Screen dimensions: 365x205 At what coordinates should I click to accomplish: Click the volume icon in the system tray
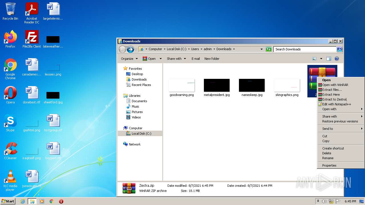coord(324,201)
